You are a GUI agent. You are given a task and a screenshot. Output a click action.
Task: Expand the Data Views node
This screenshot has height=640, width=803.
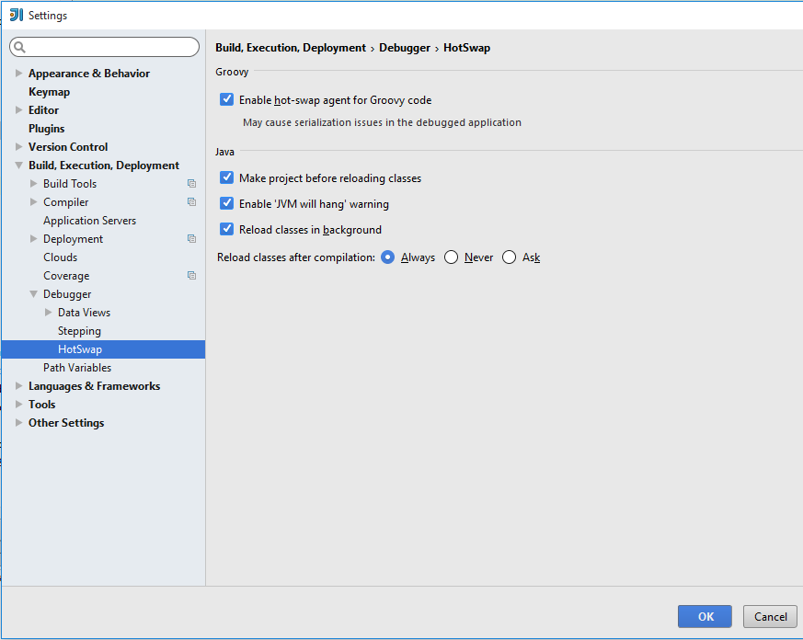click(48, 313)
